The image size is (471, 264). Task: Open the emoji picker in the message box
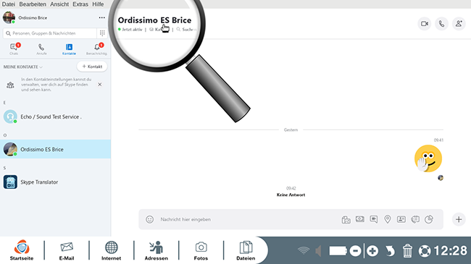coord(149,219)
